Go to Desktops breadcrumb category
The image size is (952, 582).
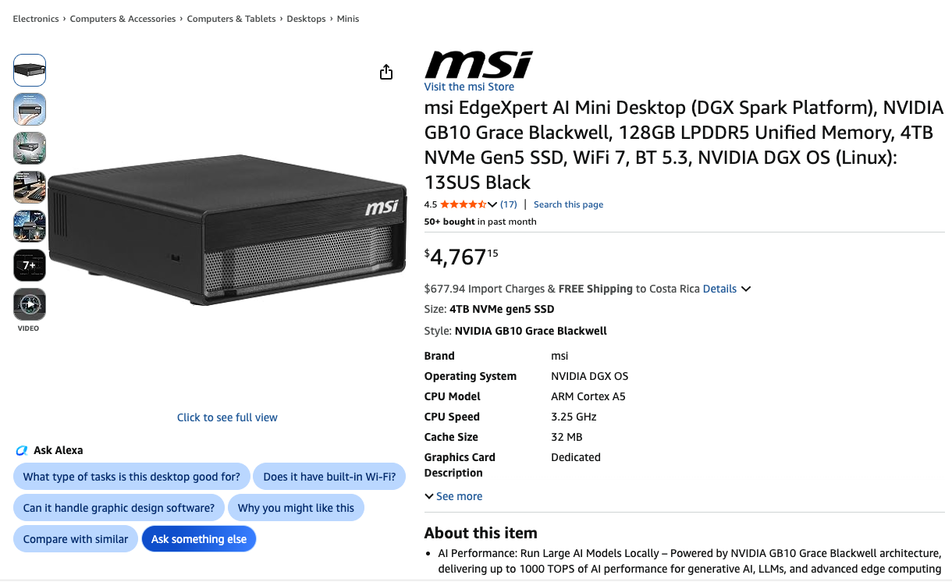coord(306,19)
